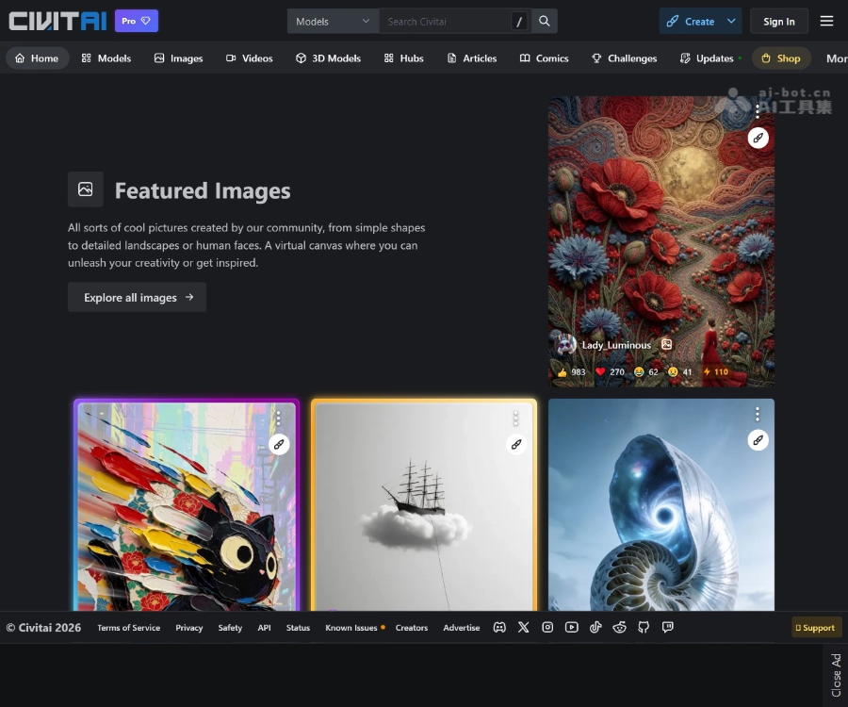Click Explore all images button
This screenshot has width=848, height=707.
coord(137,297)
